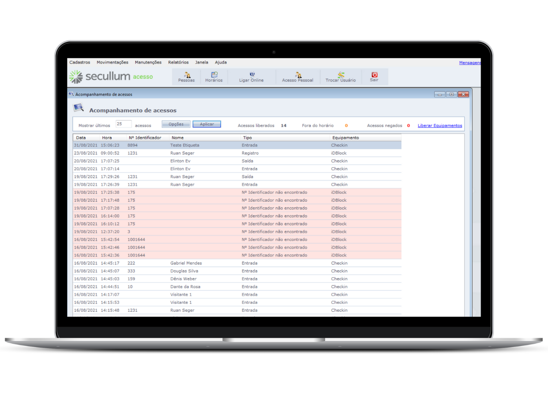
Task: Open the Liberar Equipamentos link
Action: [440, 125]
